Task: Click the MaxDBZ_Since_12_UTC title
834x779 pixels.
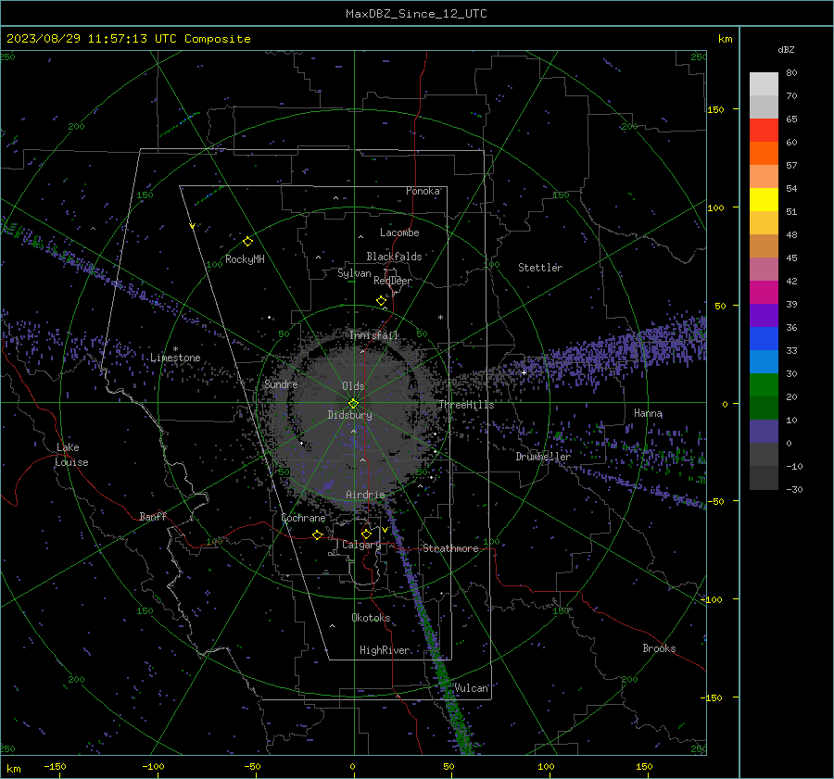Action: [x=416, y=14]
